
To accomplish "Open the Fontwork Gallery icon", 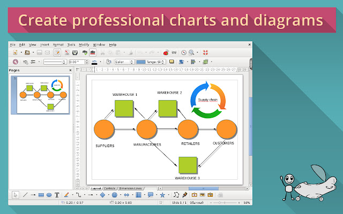I will (x=194, y=195).
